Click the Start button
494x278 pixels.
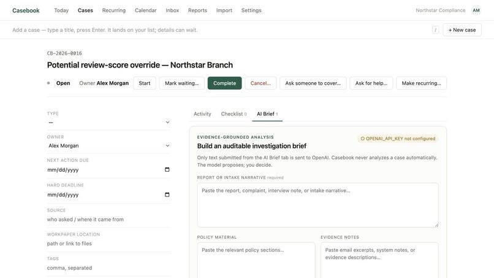click(x=145, y=83)
